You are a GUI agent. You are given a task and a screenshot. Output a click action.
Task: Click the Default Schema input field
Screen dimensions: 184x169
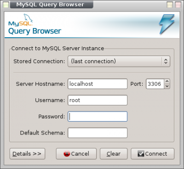[x=98, y=133]
